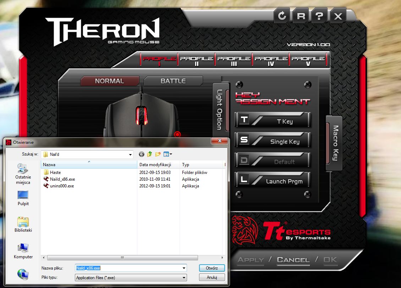Click the horizontal scrollbar thumb in file list
Viewport: 401px width, 288px height.
tap(122, 258)
